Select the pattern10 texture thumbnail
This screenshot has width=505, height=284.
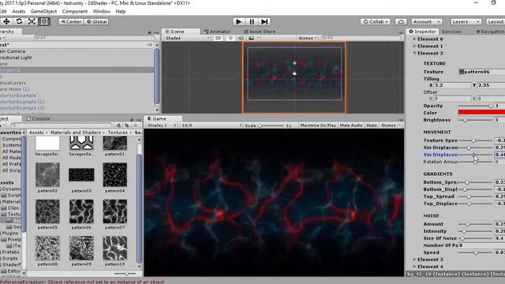coord(115,248)
